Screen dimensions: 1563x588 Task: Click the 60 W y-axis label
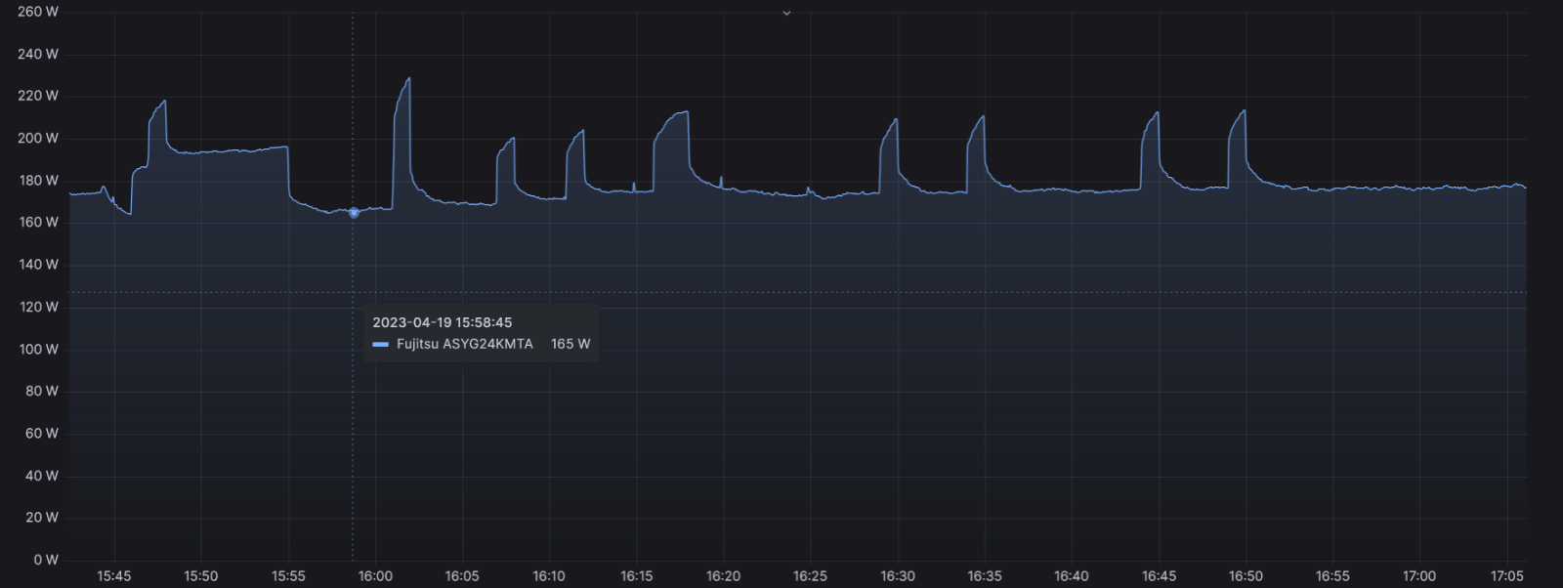point(42,433)
